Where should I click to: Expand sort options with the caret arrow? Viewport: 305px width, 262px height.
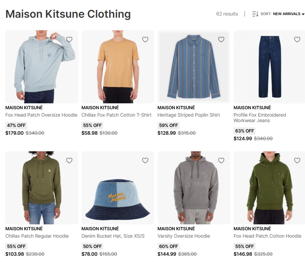click(x=303, y=14)
